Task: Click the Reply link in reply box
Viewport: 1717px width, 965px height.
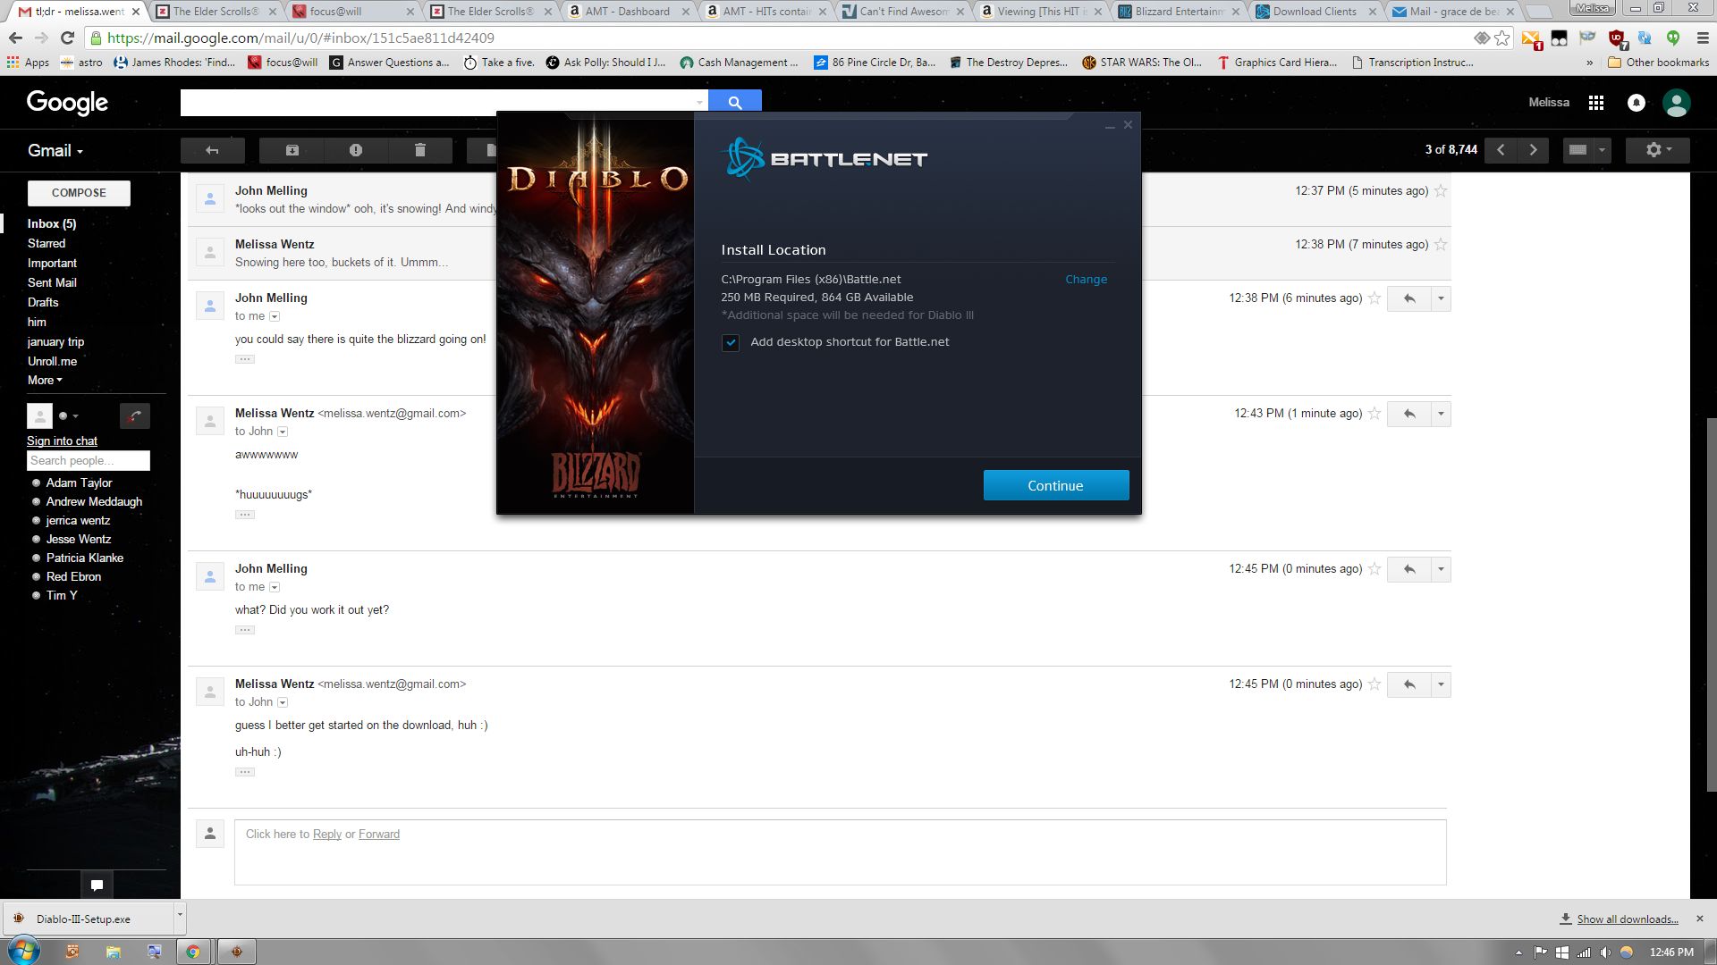Action: pos(327,835)
